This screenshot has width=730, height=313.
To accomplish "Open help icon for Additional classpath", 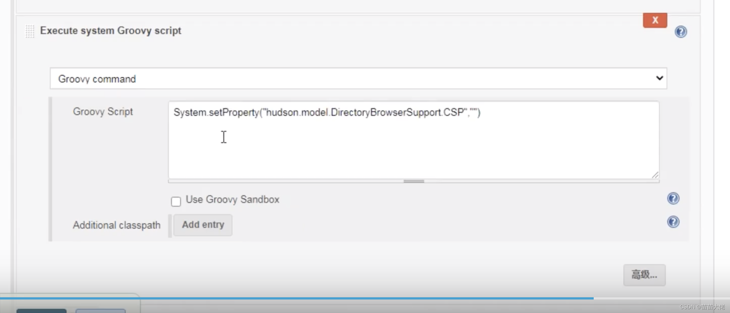I will [673, 222].
